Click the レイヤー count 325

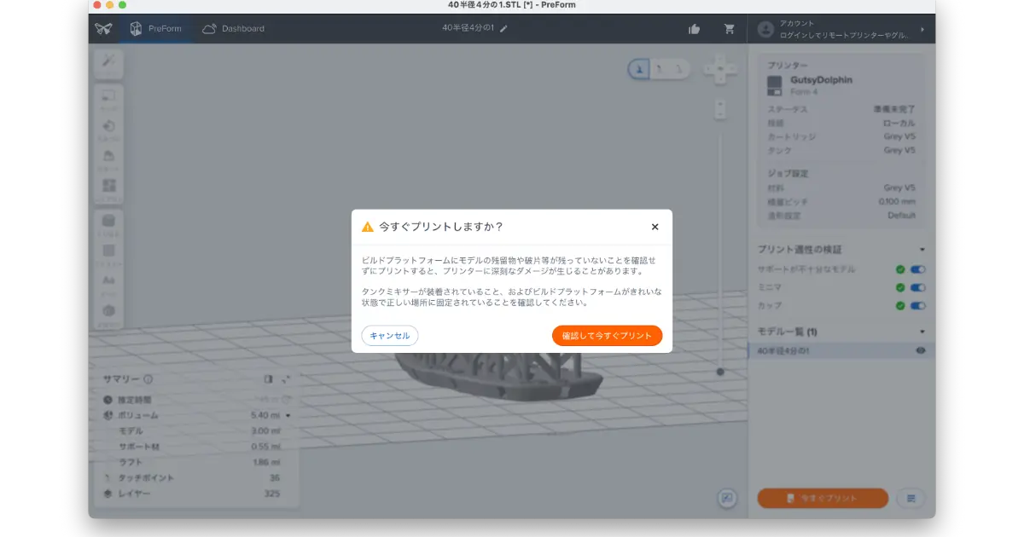[271, 494]
